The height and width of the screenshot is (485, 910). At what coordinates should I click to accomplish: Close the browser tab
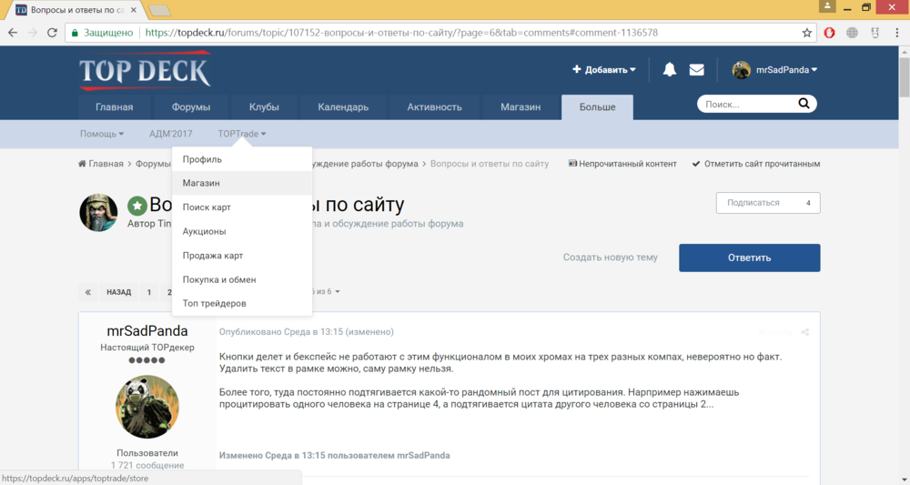(x=133, y=10)
